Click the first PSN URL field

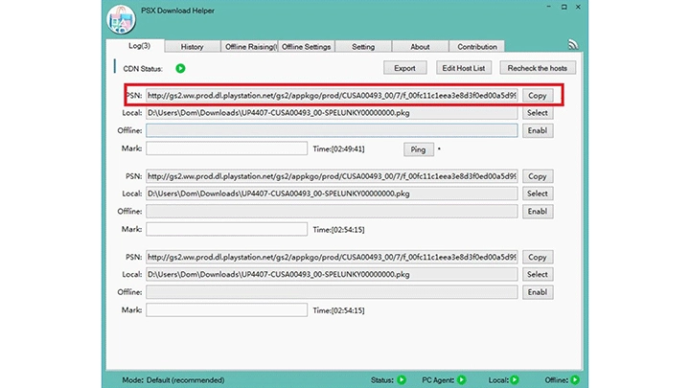332,96
